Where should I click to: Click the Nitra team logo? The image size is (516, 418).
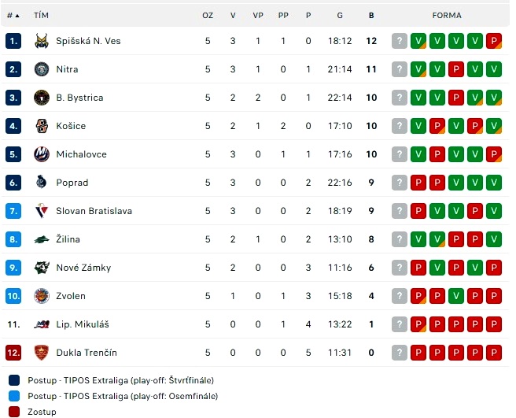click(42, 69)
